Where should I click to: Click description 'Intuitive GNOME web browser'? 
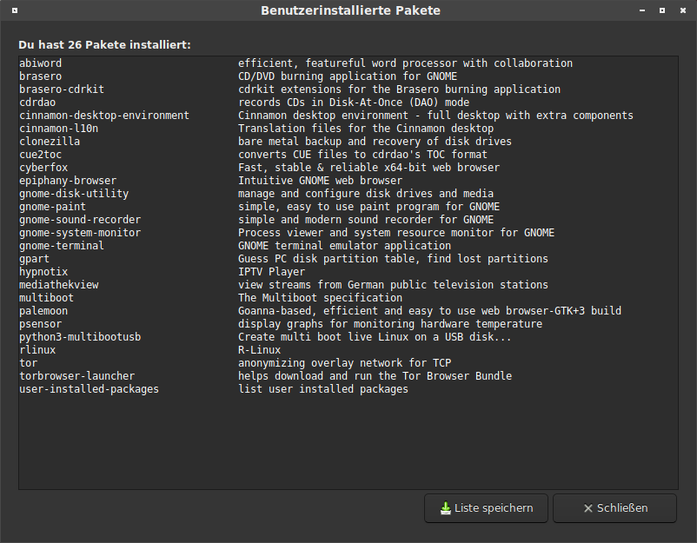pyautogui.click(x=320, y=181)
